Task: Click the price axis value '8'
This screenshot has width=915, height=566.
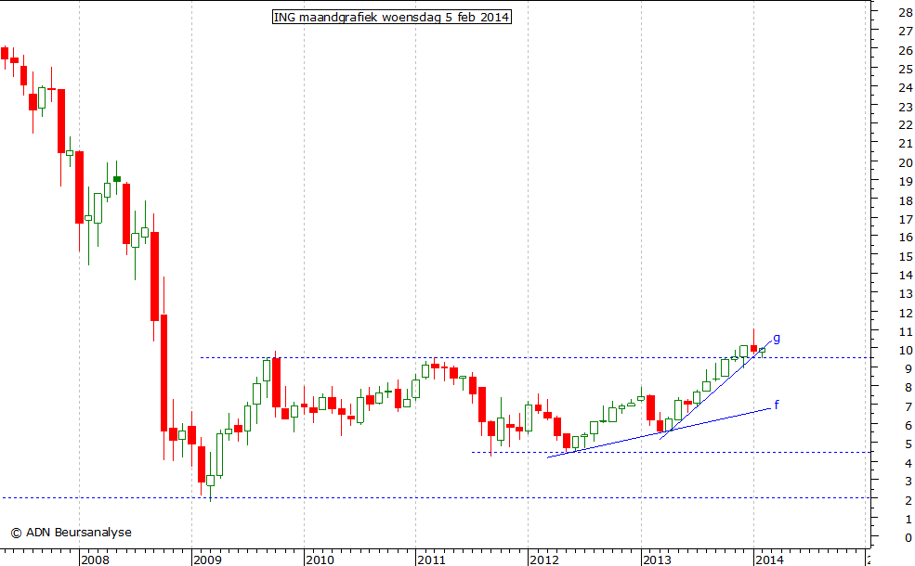Action: [909, 388]
